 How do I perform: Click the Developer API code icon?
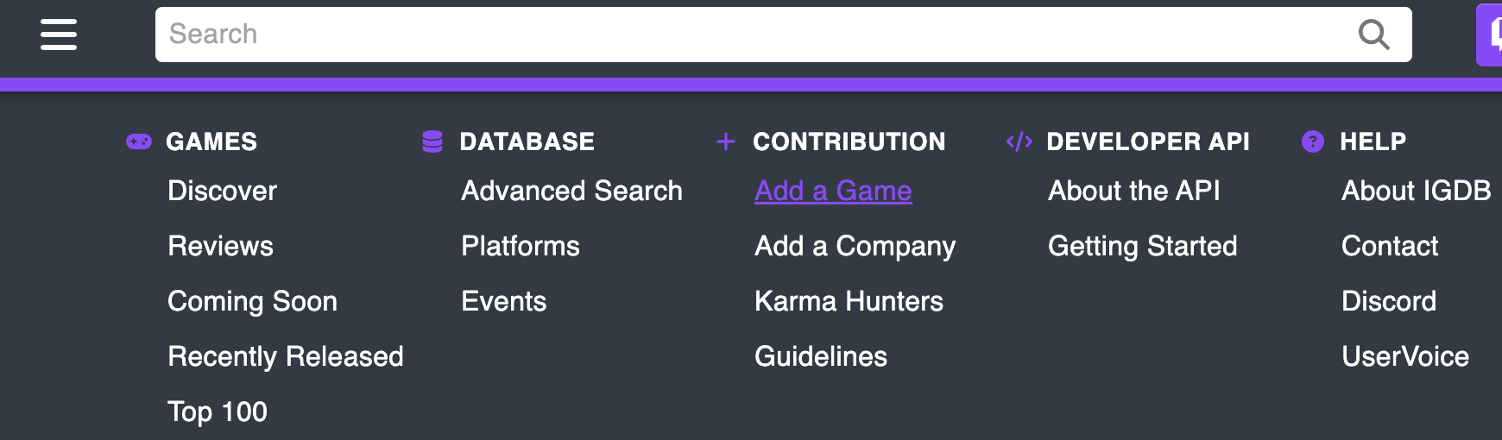tap(1019, 141)
